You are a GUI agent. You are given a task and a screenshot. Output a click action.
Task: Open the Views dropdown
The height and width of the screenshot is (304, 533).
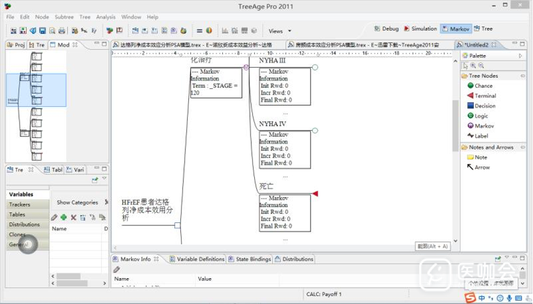(279, 31)
